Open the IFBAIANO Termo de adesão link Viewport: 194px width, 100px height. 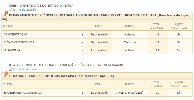point(24,69)
